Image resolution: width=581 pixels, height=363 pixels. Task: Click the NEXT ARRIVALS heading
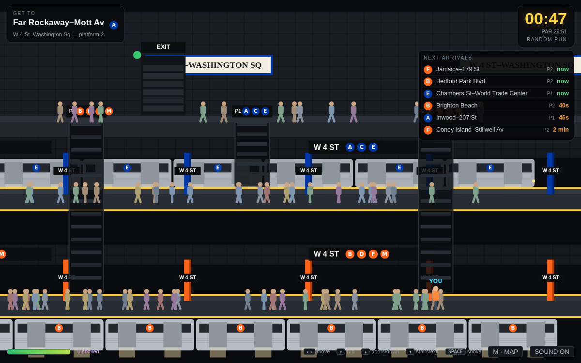click(448, 58)
